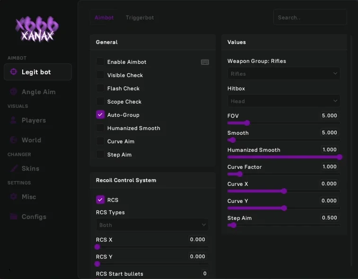
Task: Select the Aimbot tab
Action: [104, 17]
